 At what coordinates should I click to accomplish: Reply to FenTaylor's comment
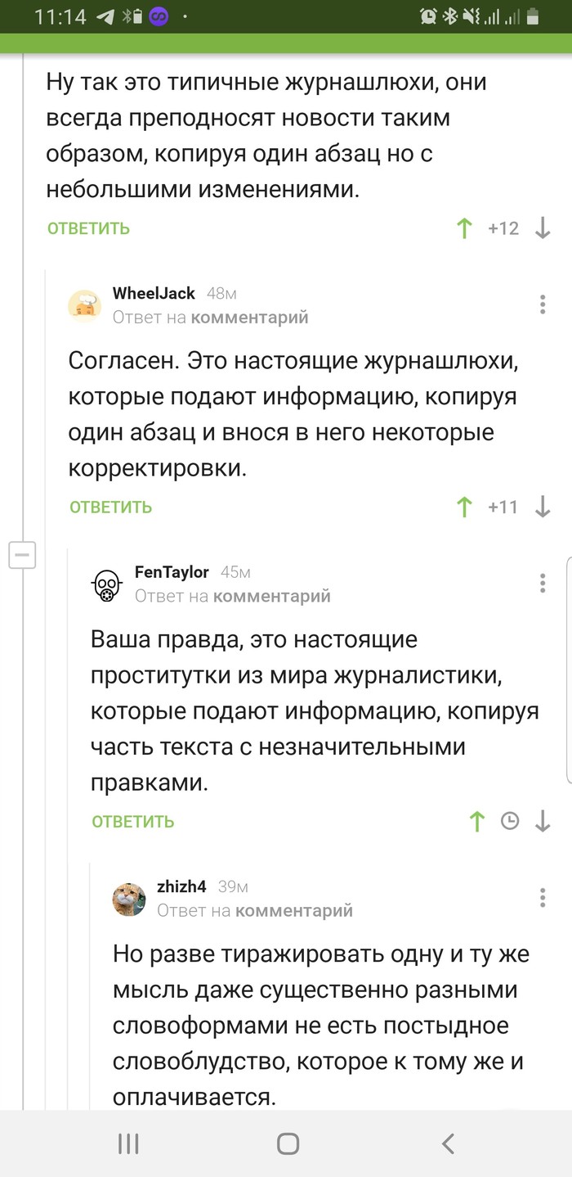pos(132,822)
